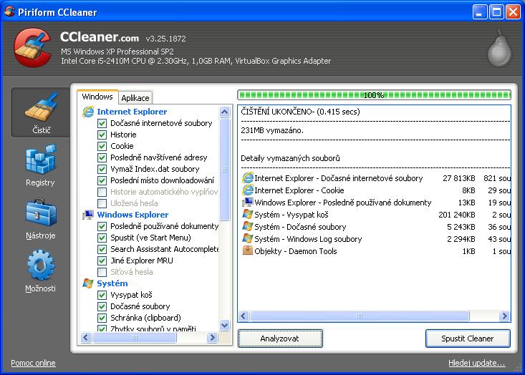Viewport: 525px width, 375px height.
Task: Select the Windows tab
Action: click(x=97, y=97)
